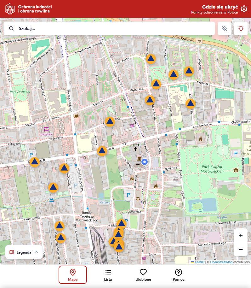Select the Mapa tab

click(x=73, y=275)
